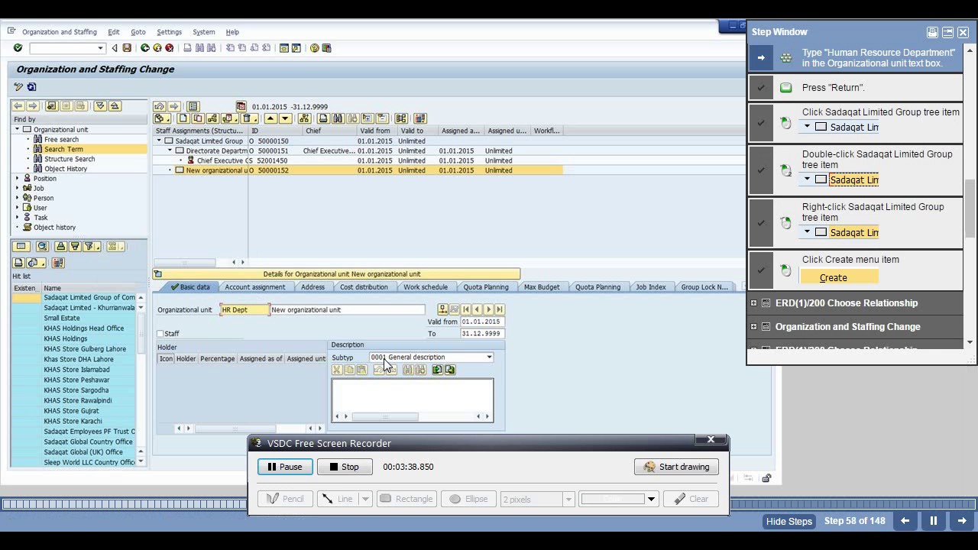Click the green Back arrow icon
978x550 pixels.
coord(145,48)
